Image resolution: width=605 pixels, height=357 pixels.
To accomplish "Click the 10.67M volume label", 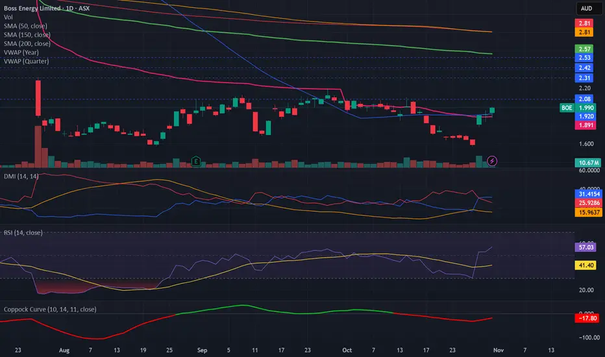I will tap(588, 162).
